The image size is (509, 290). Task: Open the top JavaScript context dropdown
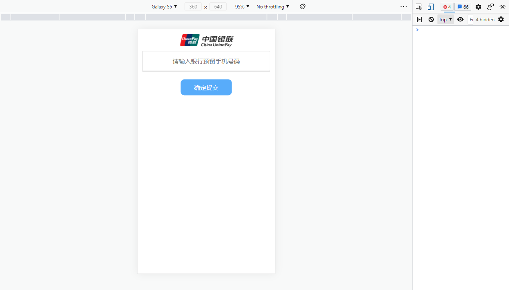tap(445, 19)
